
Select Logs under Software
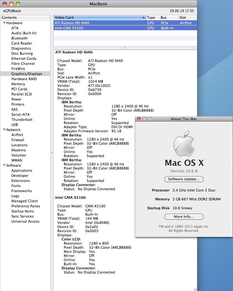click(15, 196)
